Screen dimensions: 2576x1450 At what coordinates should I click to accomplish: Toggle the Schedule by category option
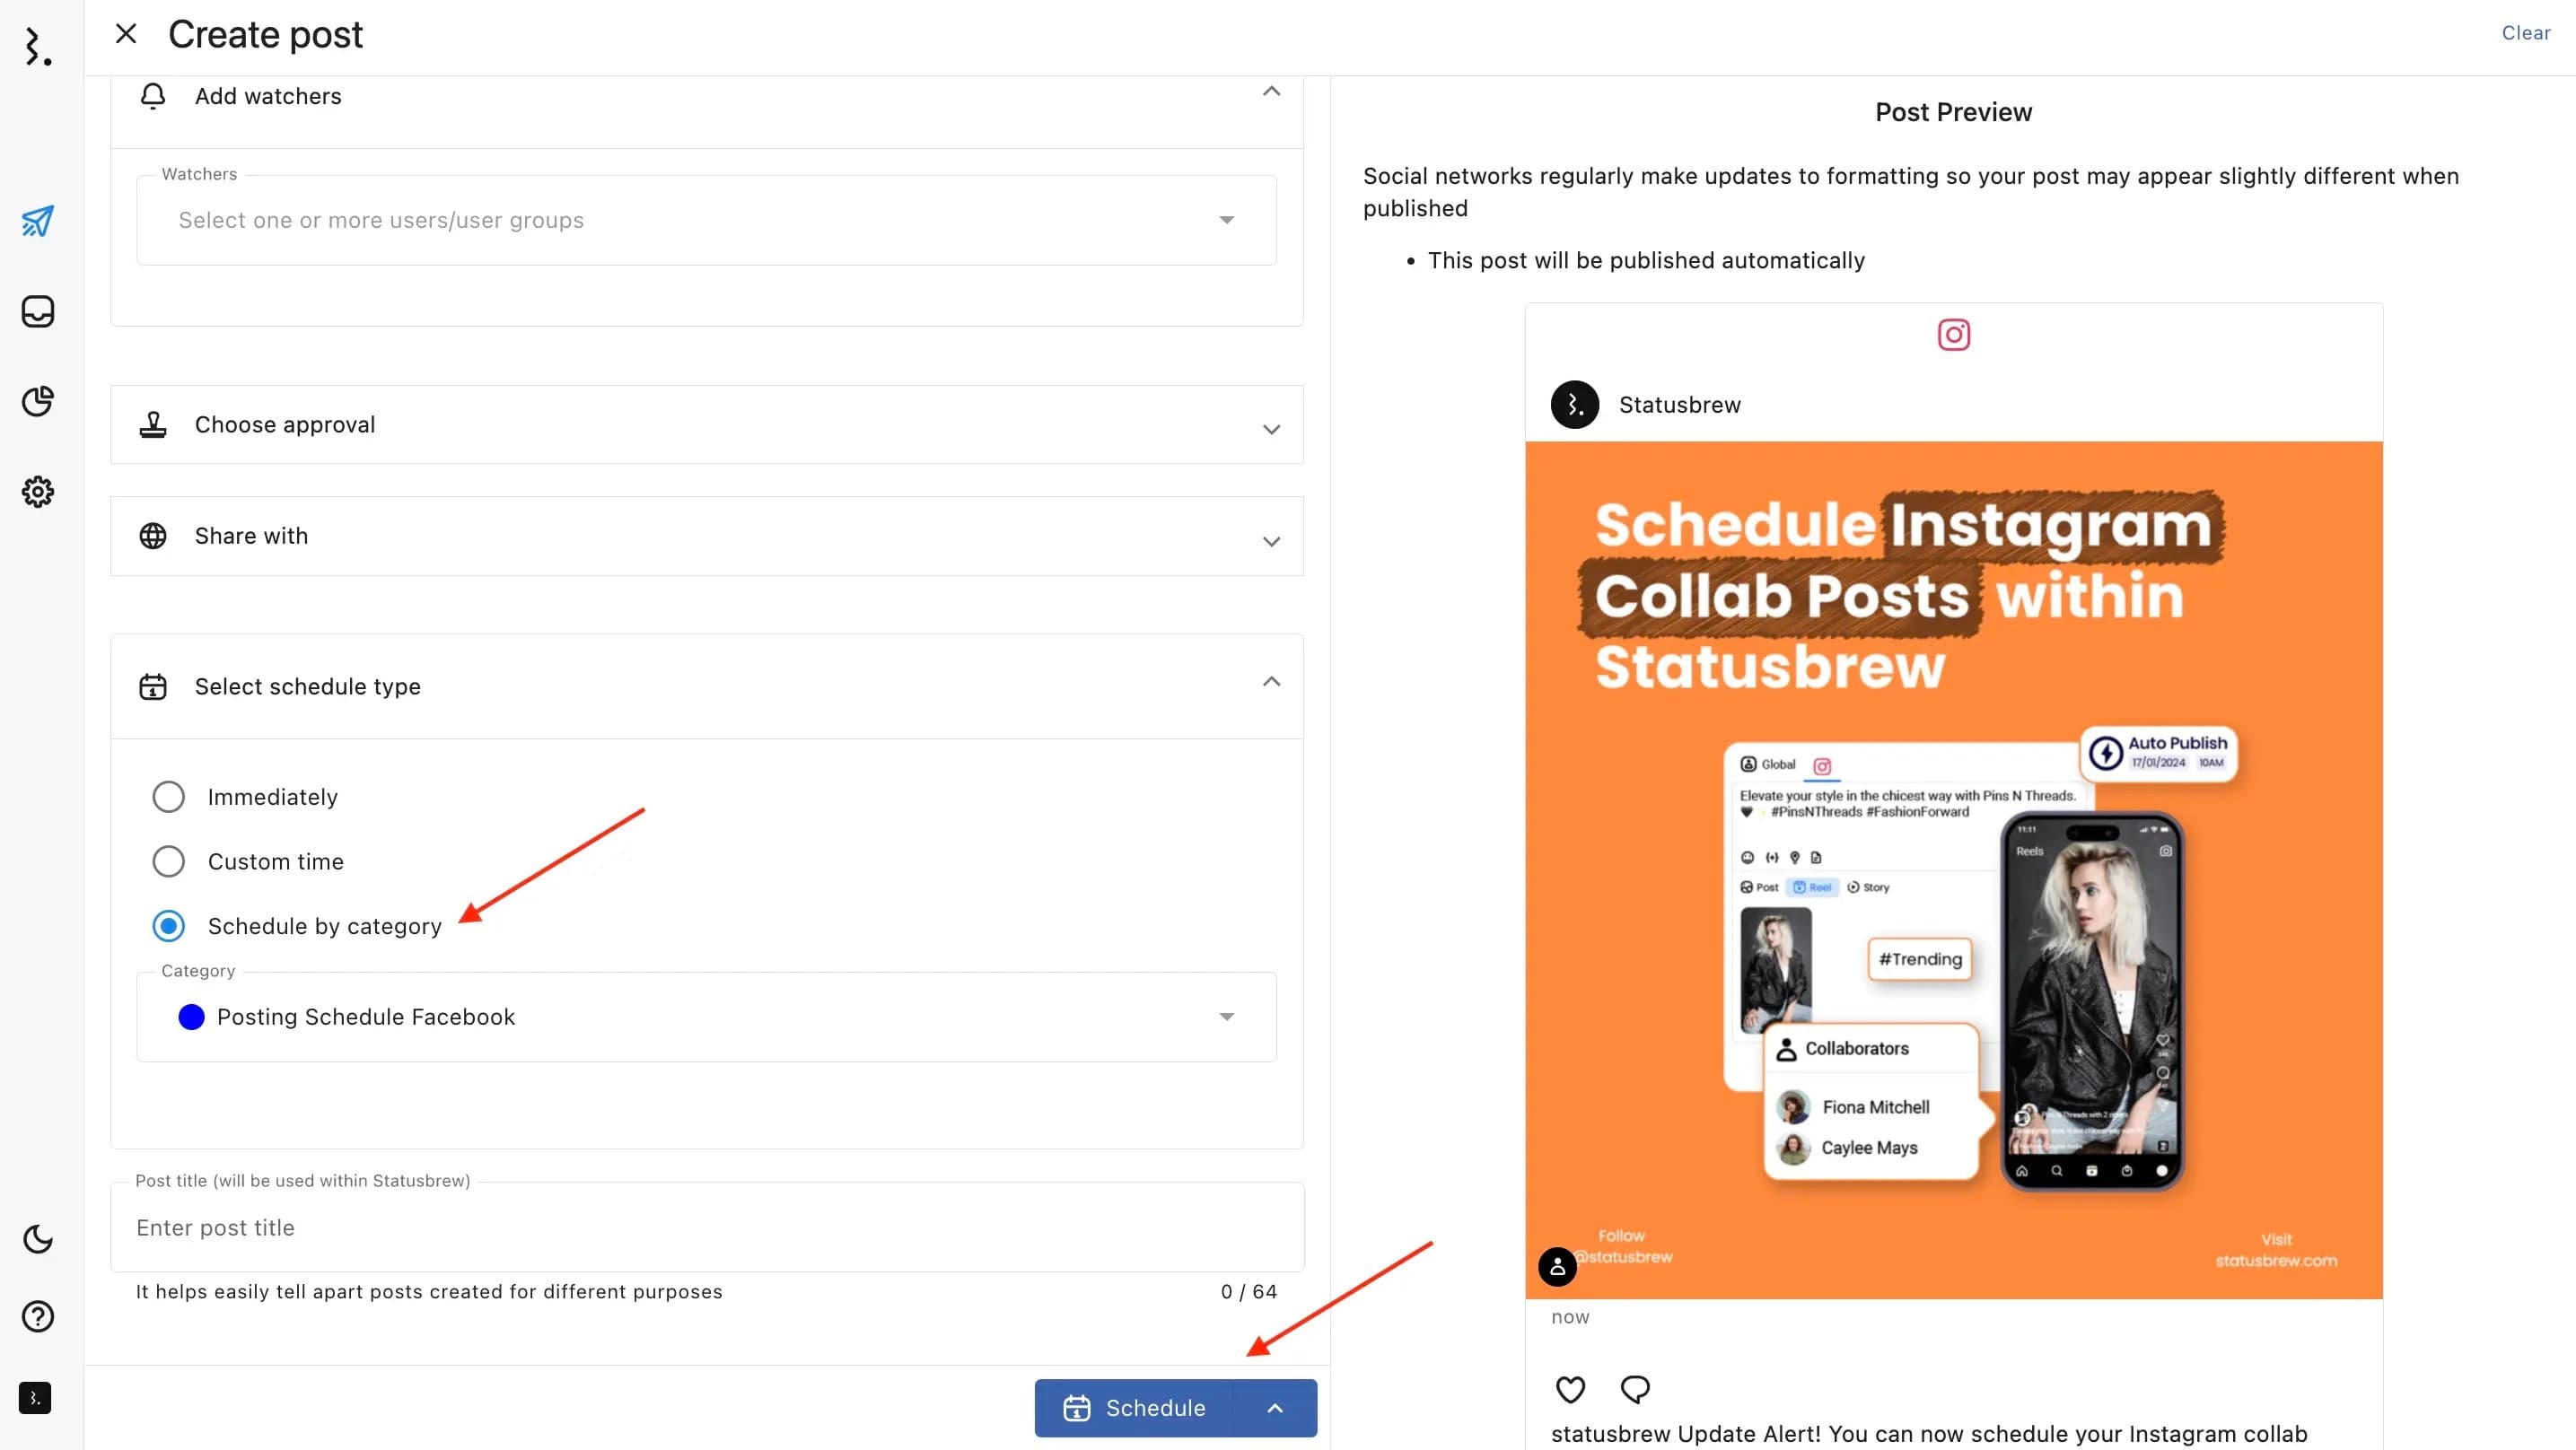tap(170, 925)
